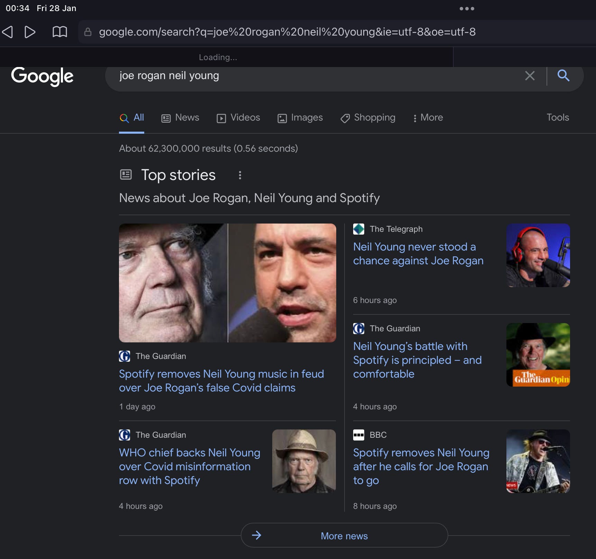Click 'The Telegraph' source label
This screenshot has width=596, height=559.
pos(396,229)
